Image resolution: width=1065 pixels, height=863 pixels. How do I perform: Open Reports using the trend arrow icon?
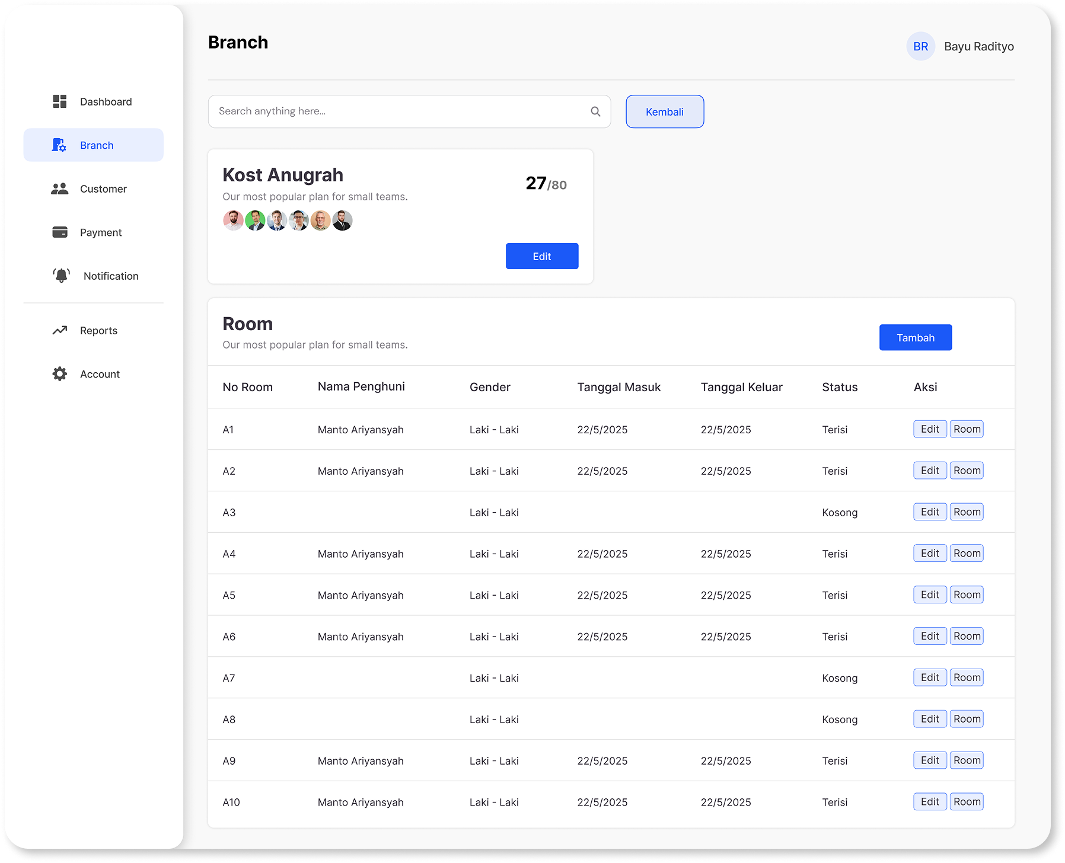tap(60, 330)
